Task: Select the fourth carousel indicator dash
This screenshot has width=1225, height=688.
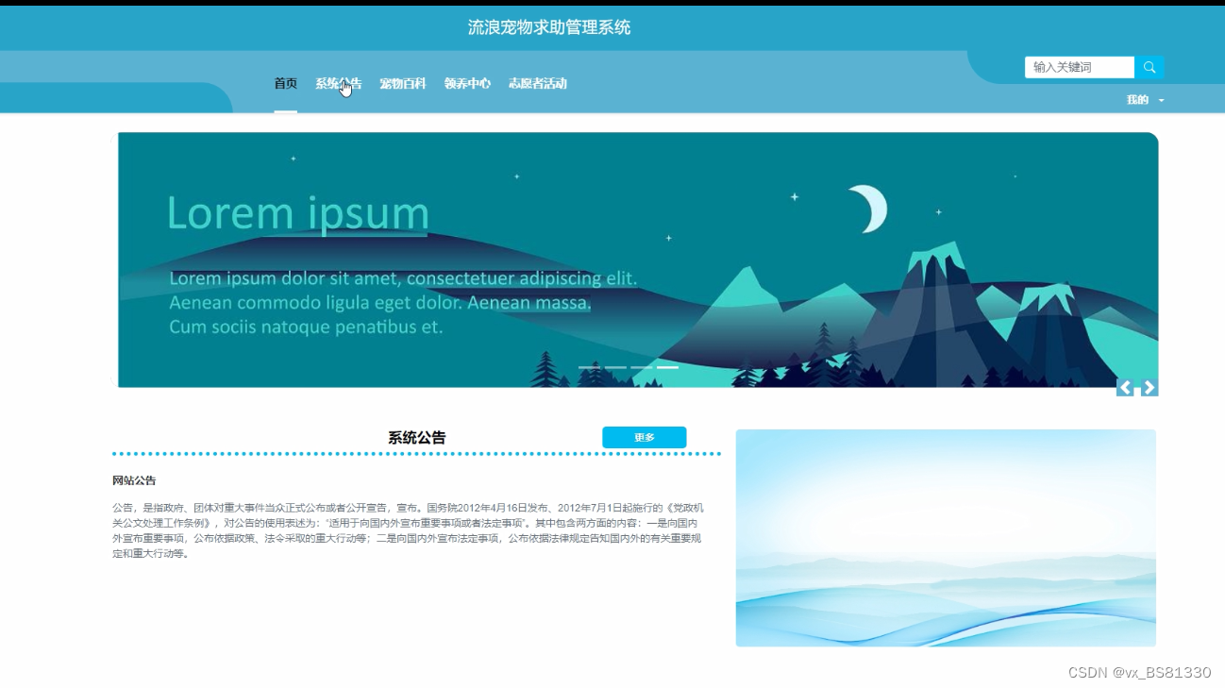Action: 668,367
